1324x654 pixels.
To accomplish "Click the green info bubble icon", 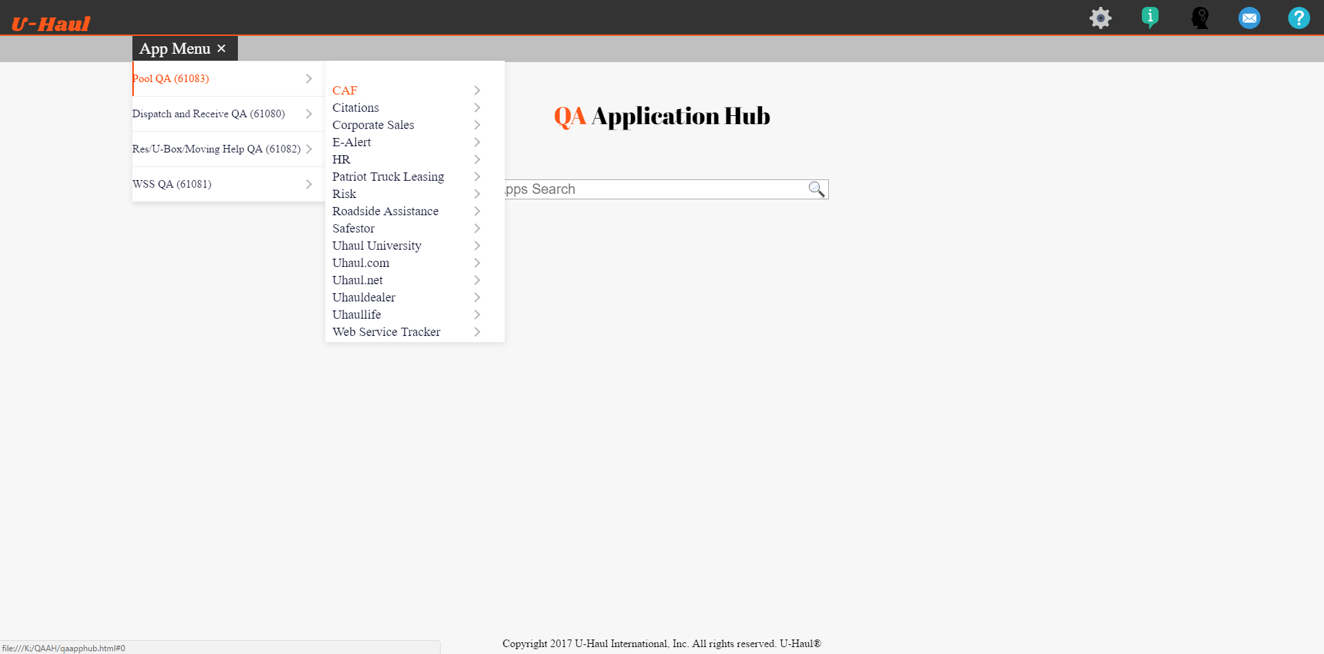I will 1150,17.
